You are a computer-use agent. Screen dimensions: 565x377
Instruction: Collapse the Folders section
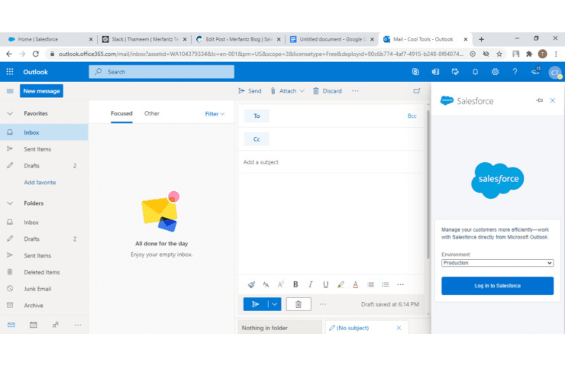pyautogui.click(x=10, y=203)
